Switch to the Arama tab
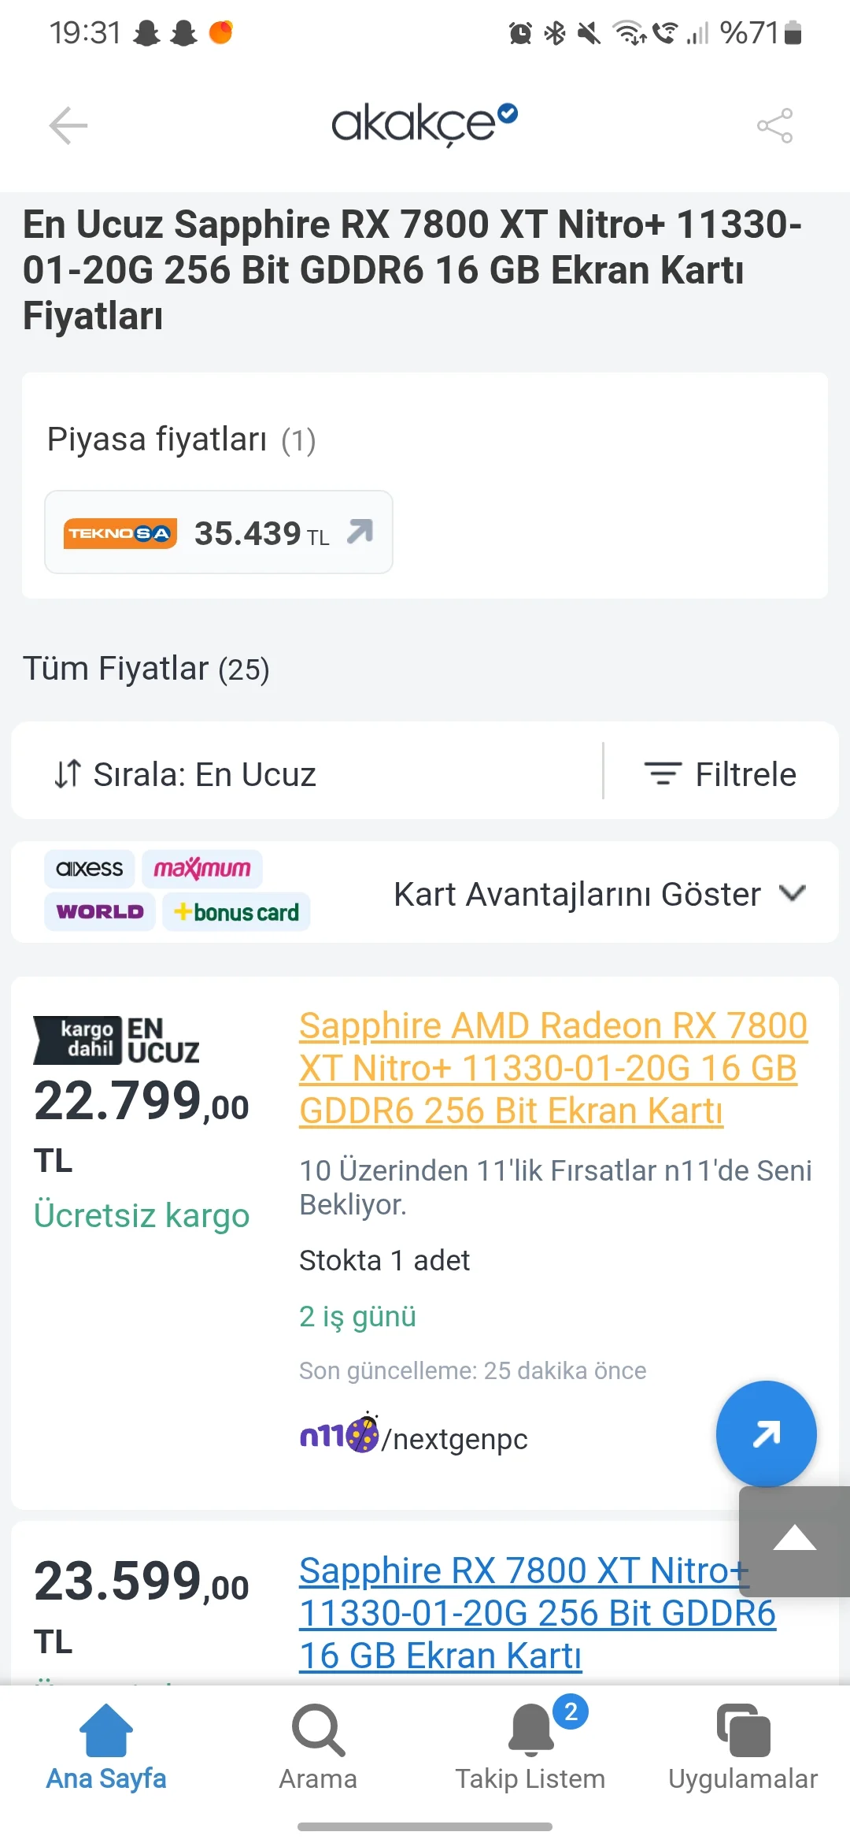Viewport: 850px width, 1843px height. (x=318, y=1745)
